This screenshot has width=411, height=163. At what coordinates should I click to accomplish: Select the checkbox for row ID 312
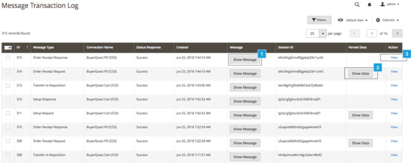point(8,99)
